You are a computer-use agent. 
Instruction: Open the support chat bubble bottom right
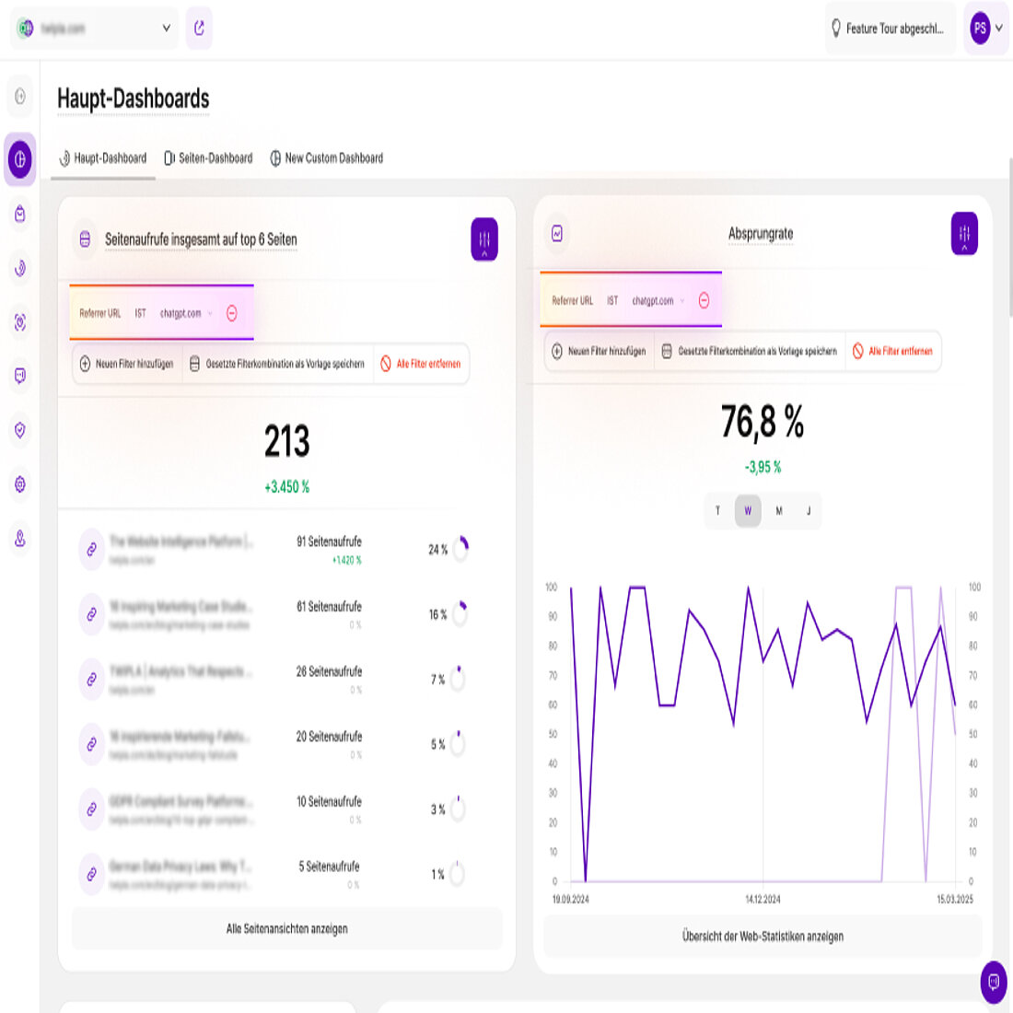[x=995, y=984]
